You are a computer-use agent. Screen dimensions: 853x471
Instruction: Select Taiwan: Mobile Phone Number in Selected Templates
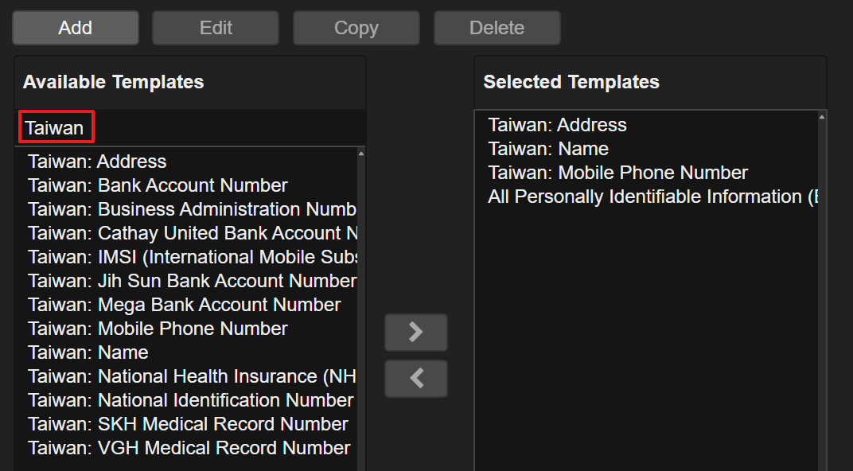coord(617,173)
